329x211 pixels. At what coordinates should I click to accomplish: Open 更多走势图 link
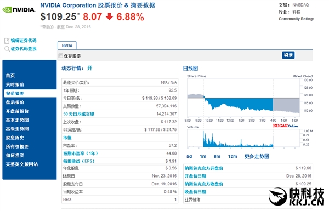tap(257, 156)
